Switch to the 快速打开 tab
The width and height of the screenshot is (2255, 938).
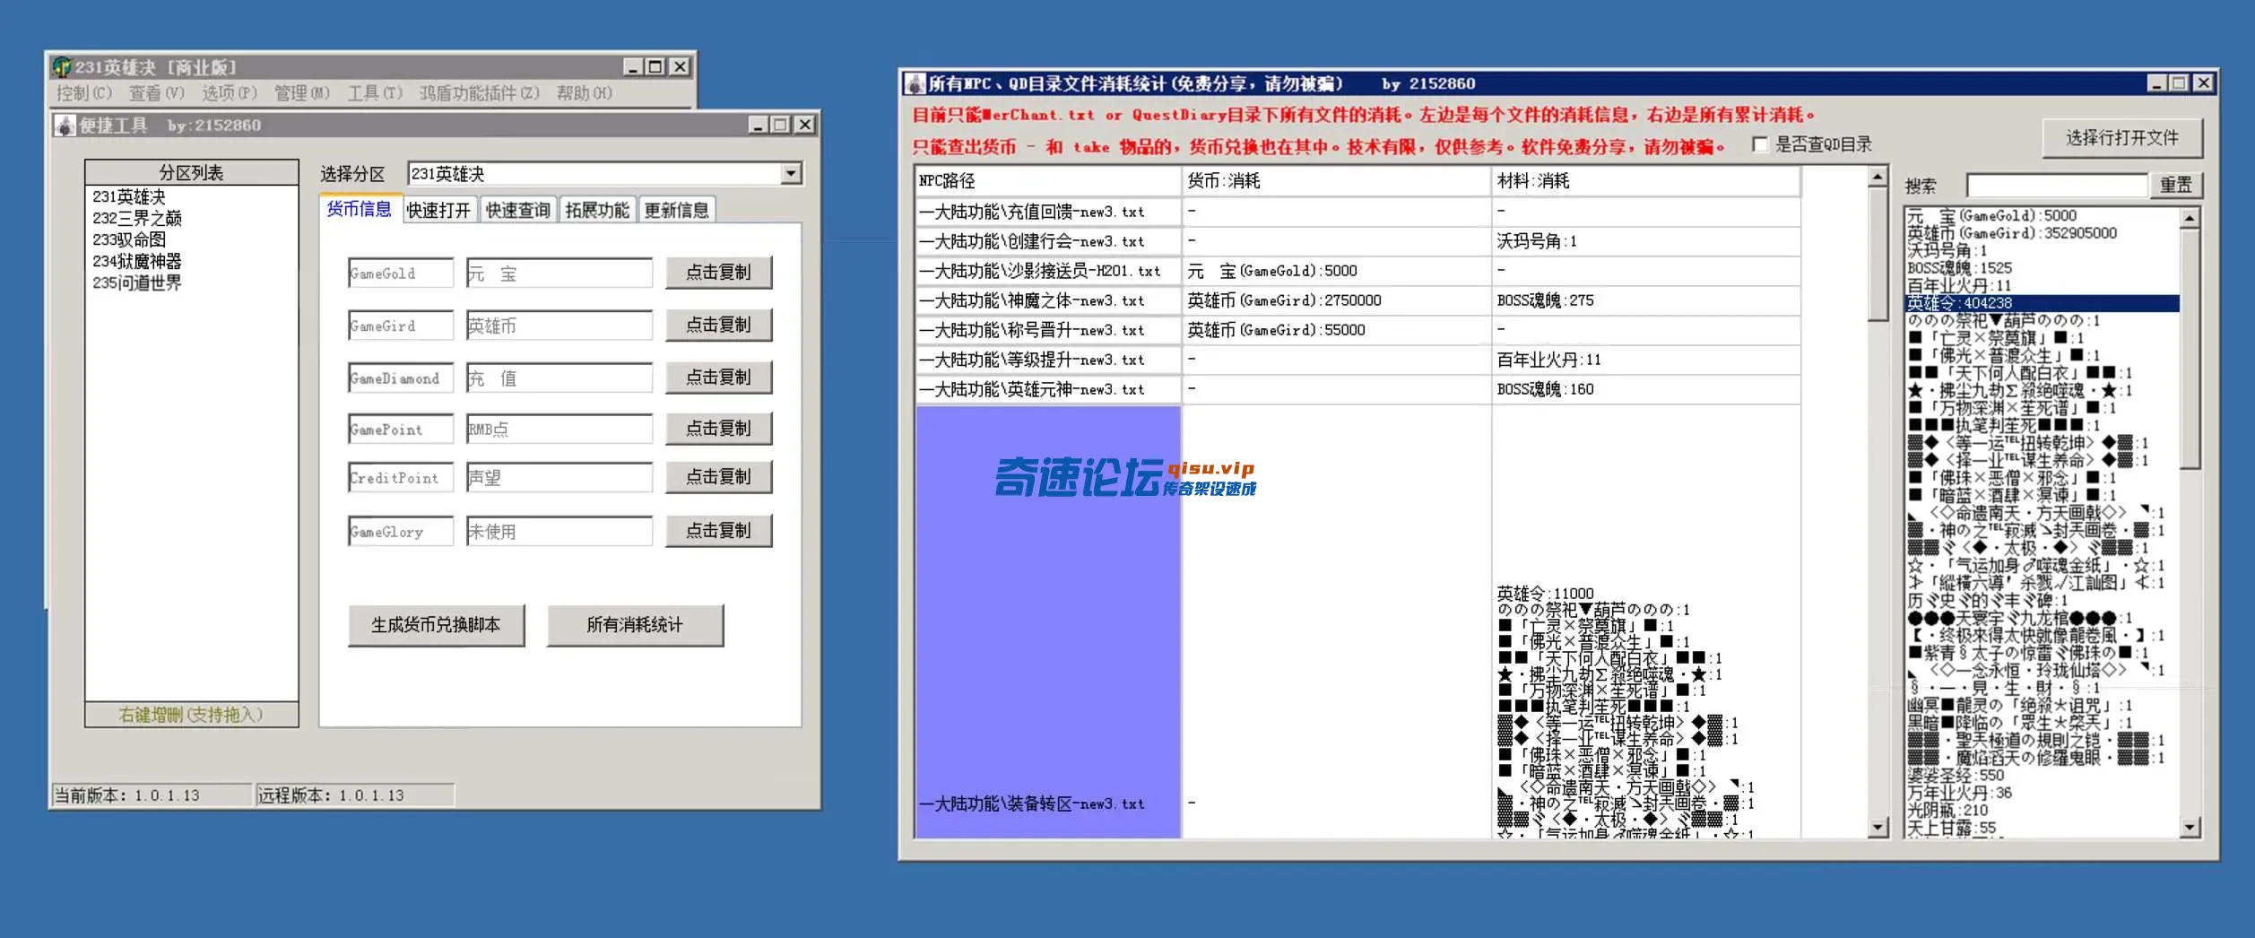coord(438,210)
